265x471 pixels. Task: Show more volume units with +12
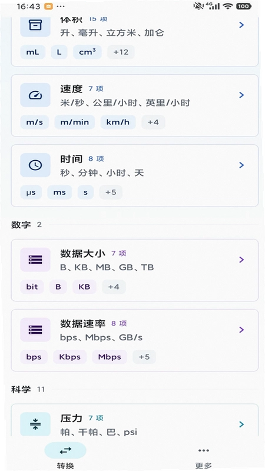point(121,52)
